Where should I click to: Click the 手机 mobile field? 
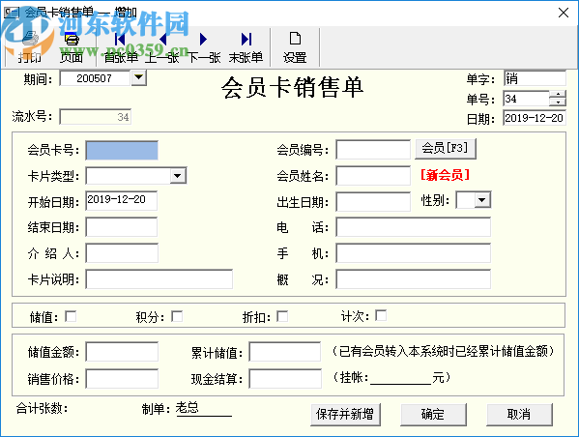tap(413, 253)
